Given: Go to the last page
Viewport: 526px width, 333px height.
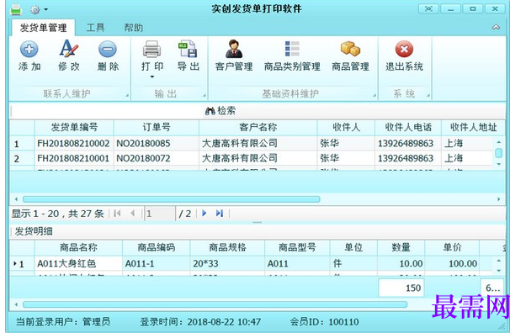Looking at the screenshot, I should click(x=220, y=214).
